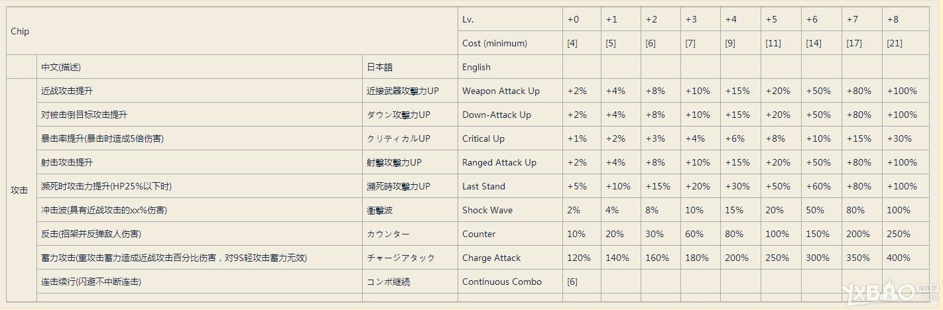
Task: Select the Continuous Combo cell
Action: coord(510,282)
